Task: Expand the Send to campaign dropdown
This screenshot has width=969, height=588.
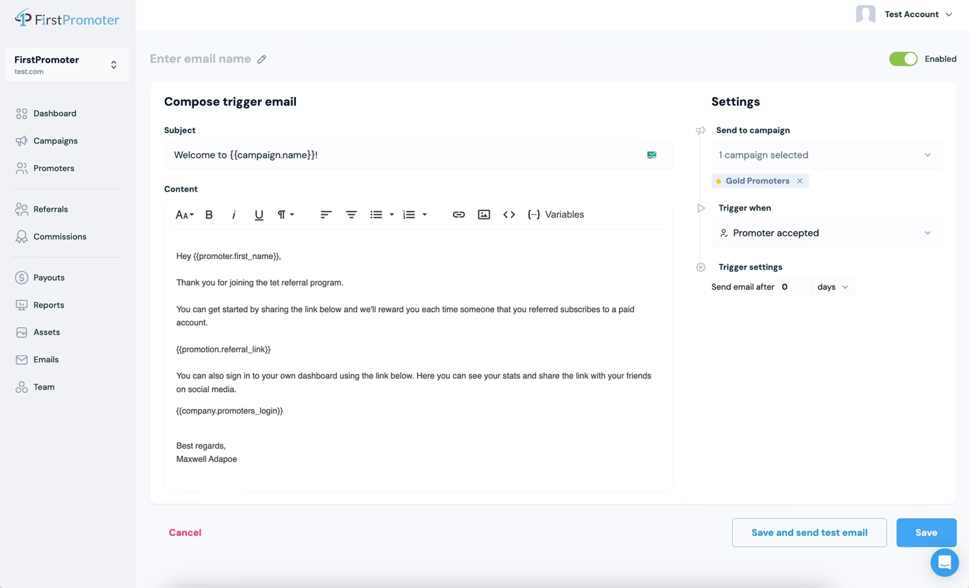Action: pyautogui.click(x=826, y=155)
